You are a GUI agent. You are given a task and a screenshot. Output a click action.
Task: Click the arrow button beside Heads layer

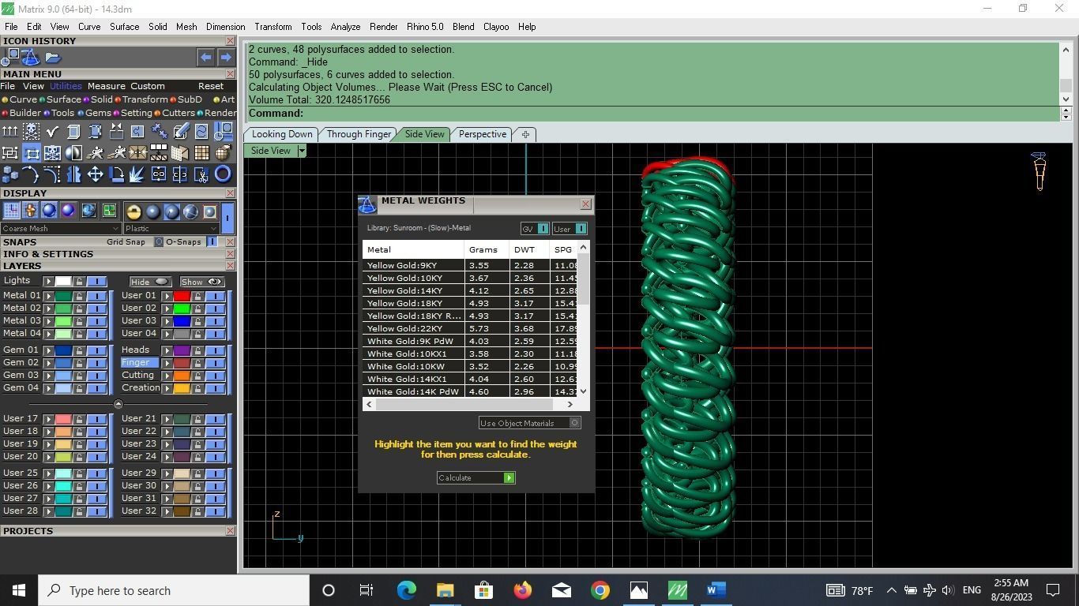pos(167,350)
